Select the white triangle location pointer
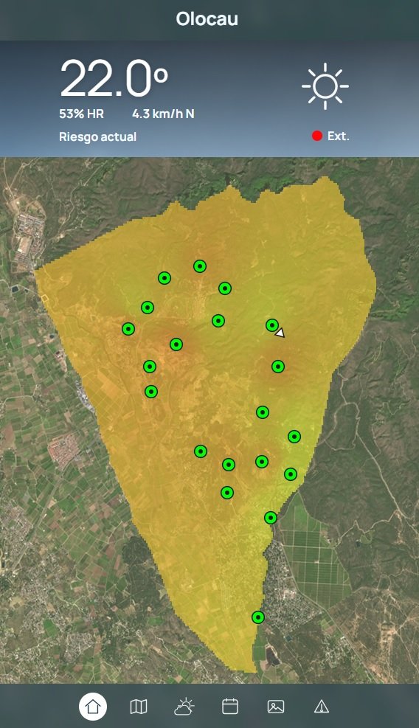The height and width of the screenshot is (728, 419). pos(280,333)
